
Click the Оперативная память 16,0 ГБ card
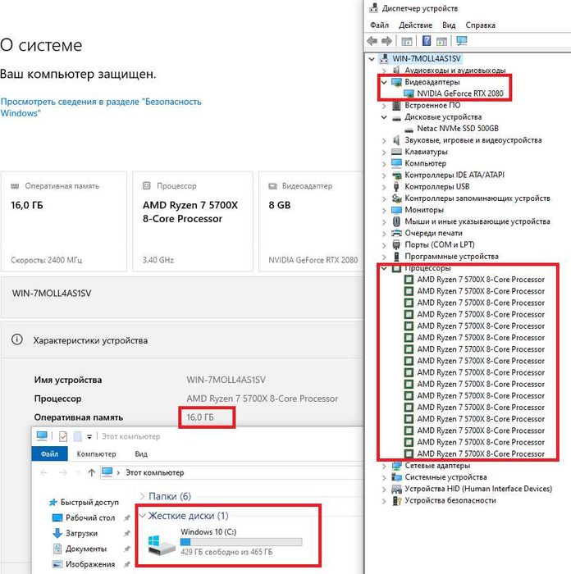coord(64,221)
